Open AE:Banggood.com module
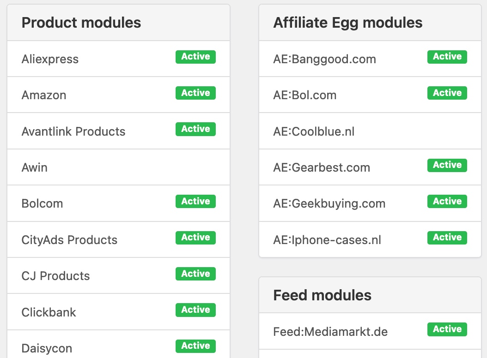The width and height of the screenshot is (487, 358). pos(324,59)
